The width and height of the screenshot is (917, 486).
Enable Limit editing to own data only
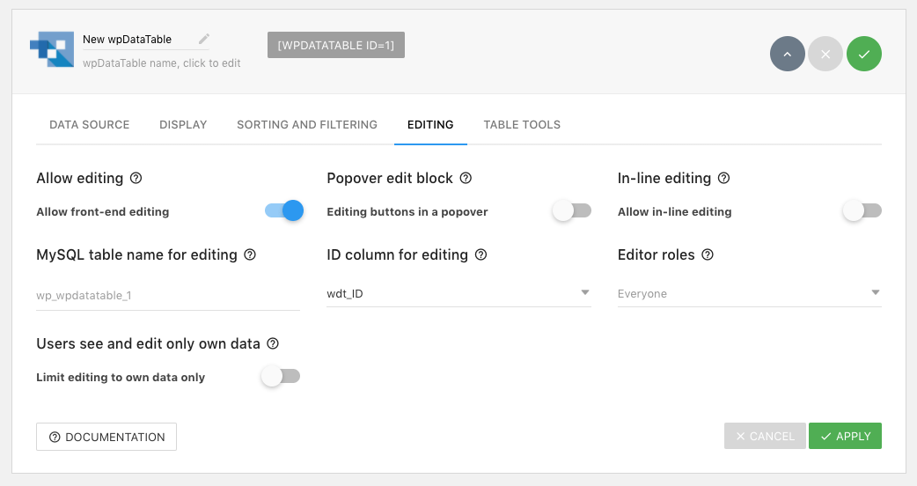(x=281, y=376)
